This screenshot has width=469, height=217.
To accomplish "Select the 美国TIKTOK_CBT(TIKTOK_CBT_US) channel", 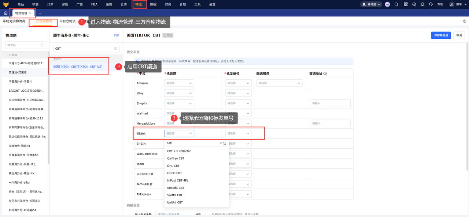I will [x=78, y=67].
